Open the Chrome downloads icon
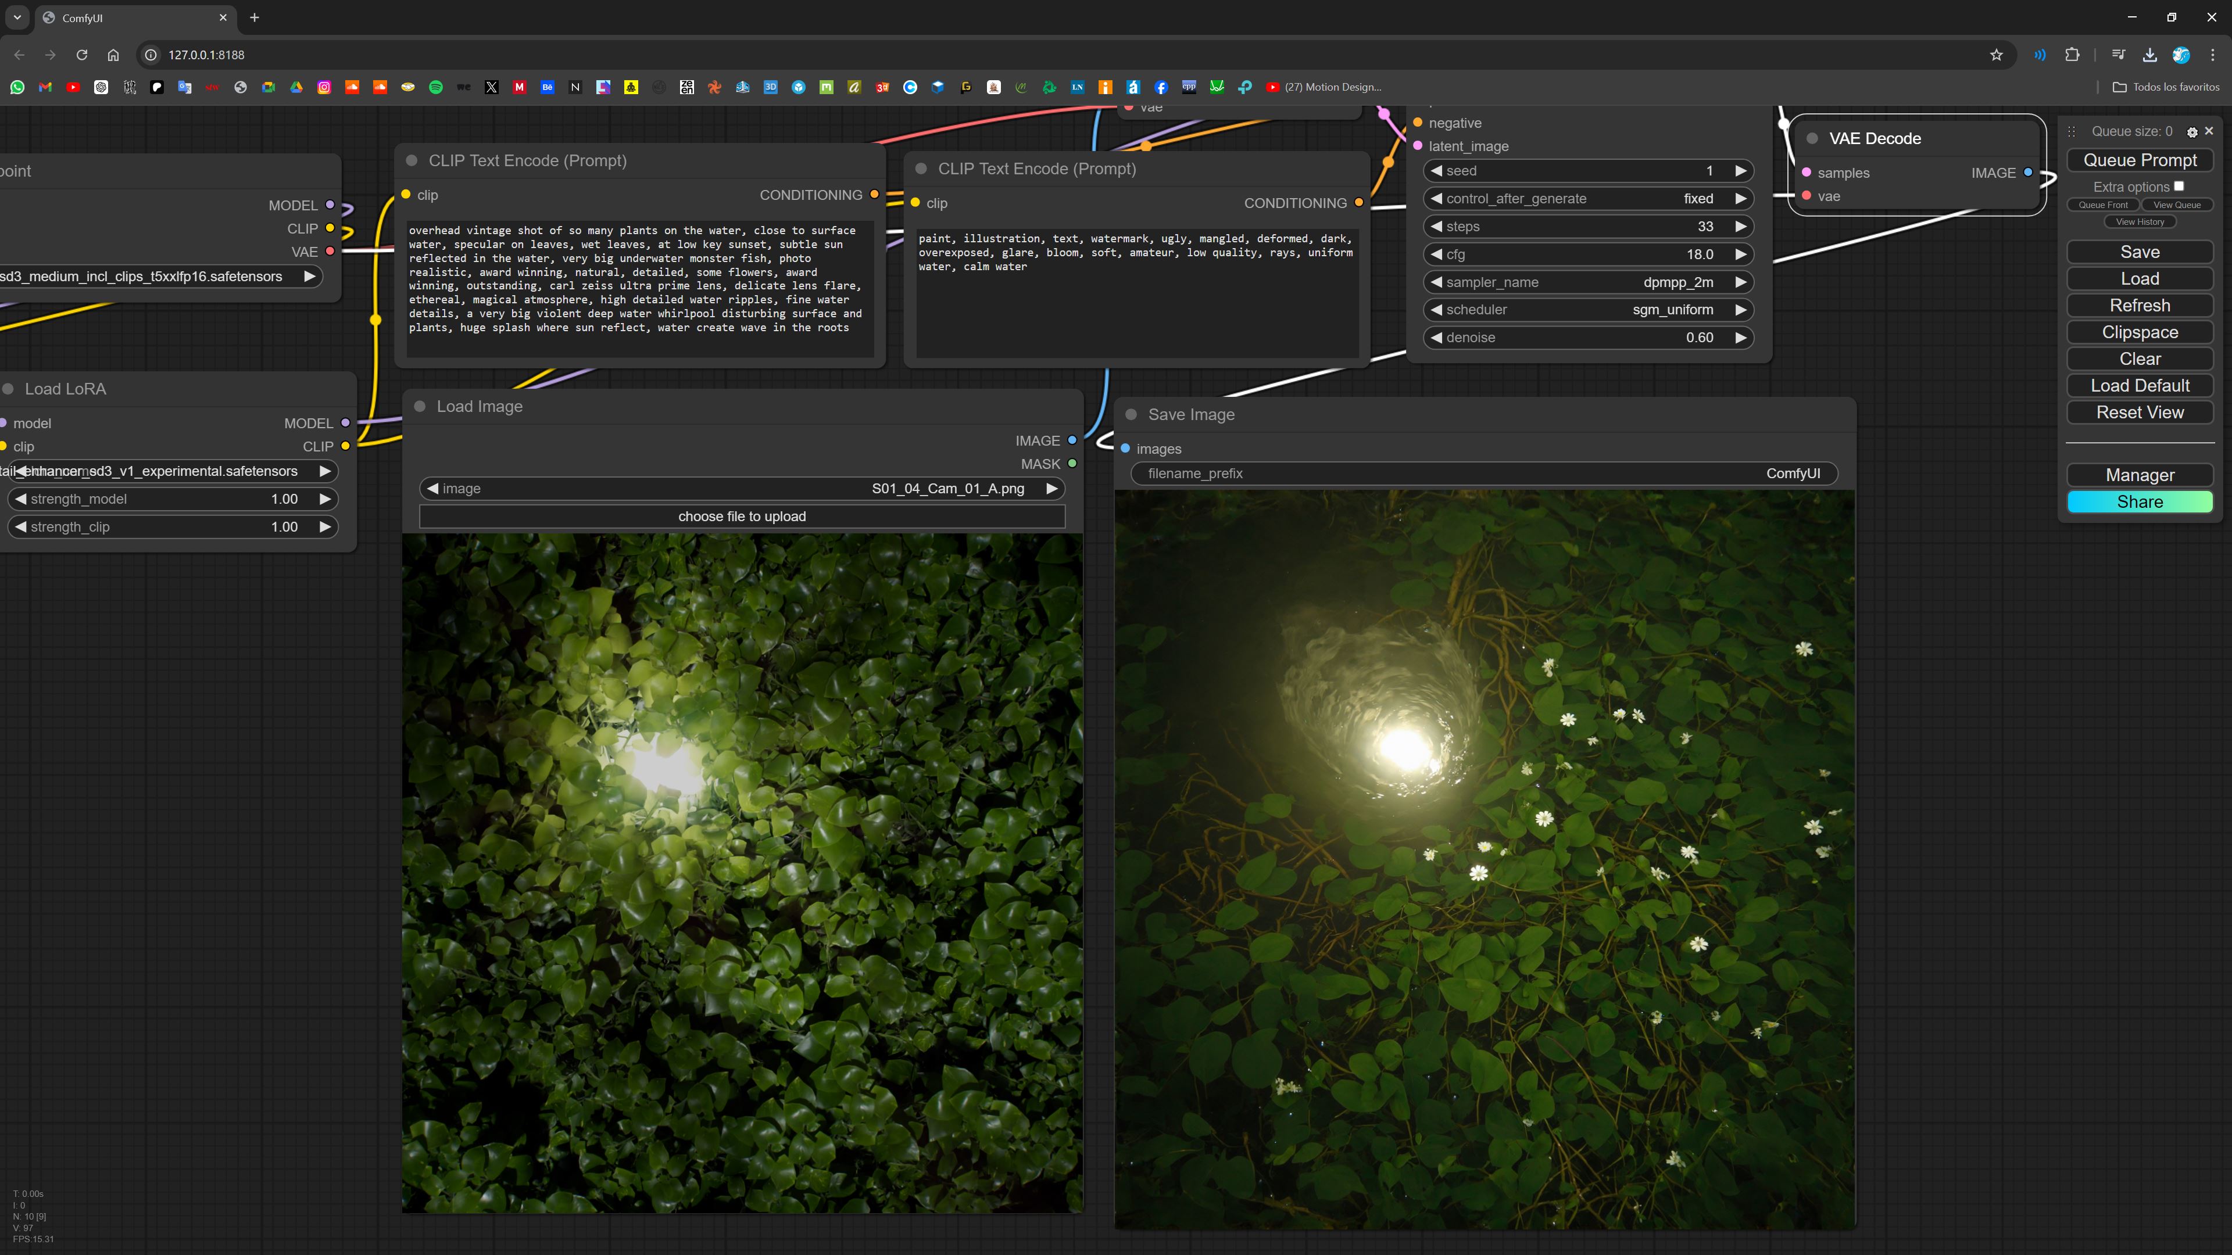2232x1255 pixels. pos(2149,55)
